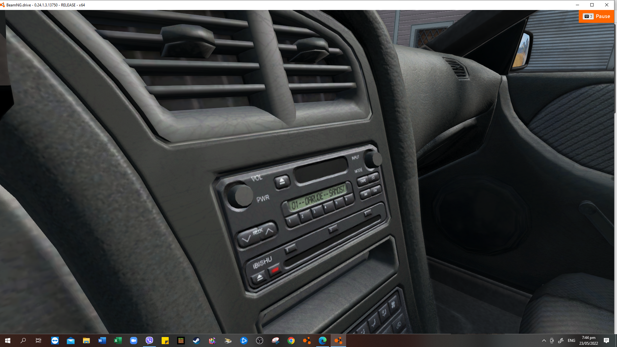617x347 pixels.
Task: Open Minecraft block icon in taskbar
Action: point(181,341)
